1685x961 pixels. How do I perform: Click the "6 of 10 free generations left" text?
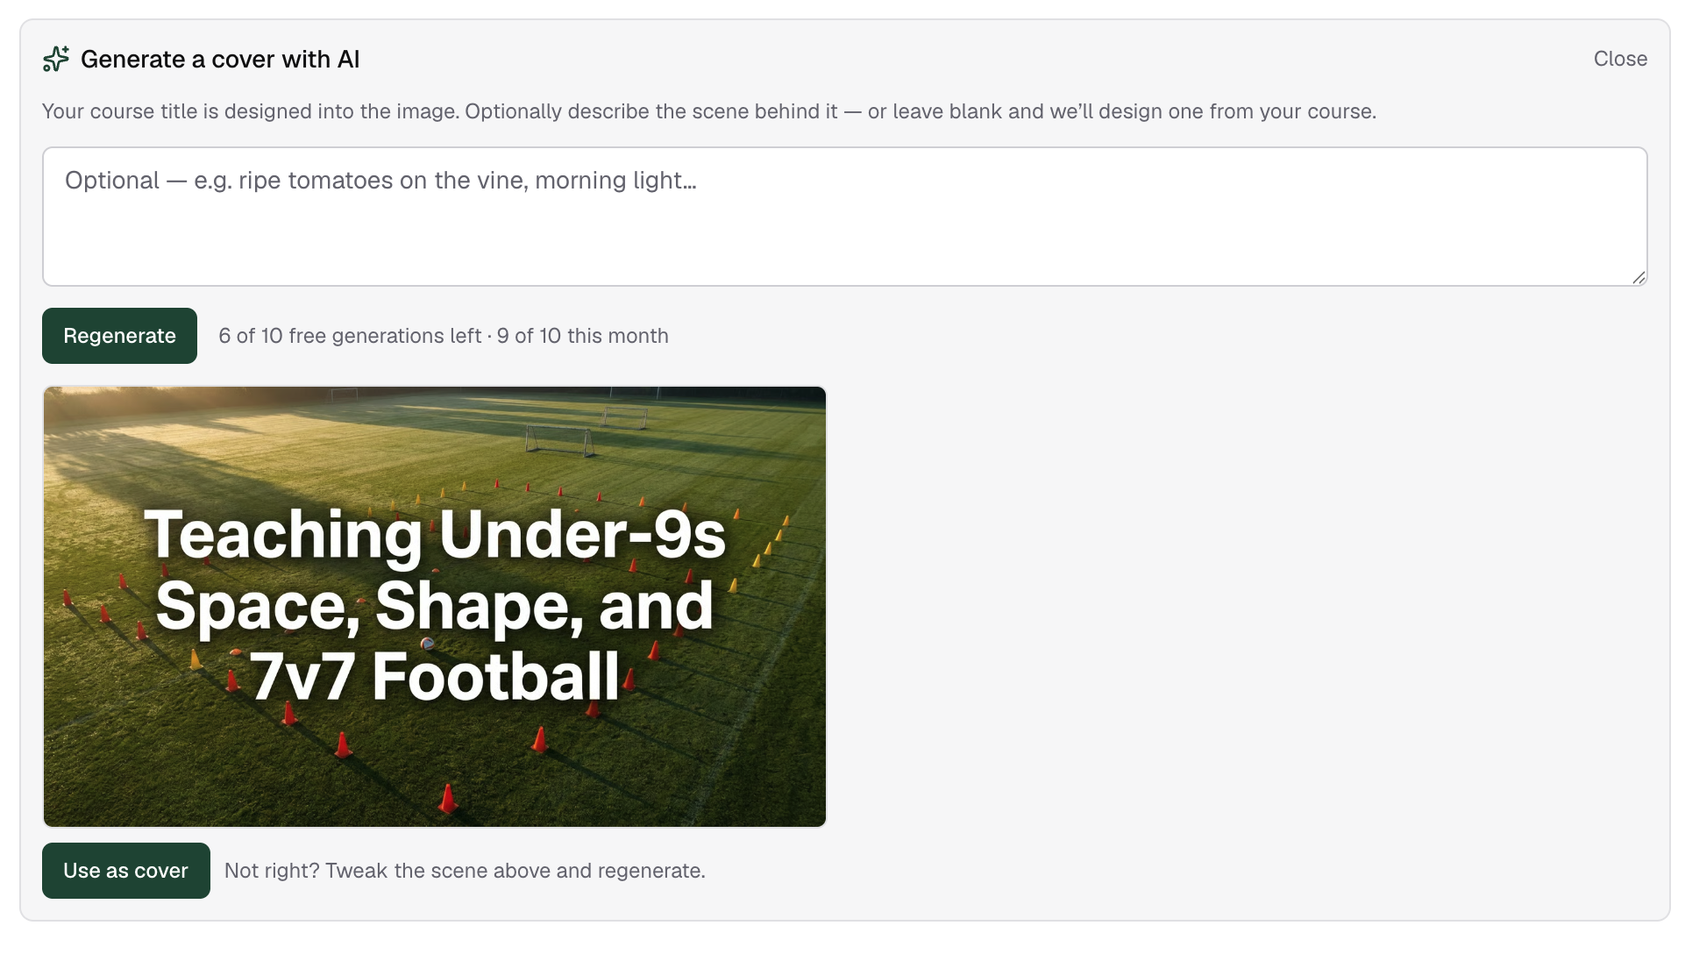[x=350, y=336]
